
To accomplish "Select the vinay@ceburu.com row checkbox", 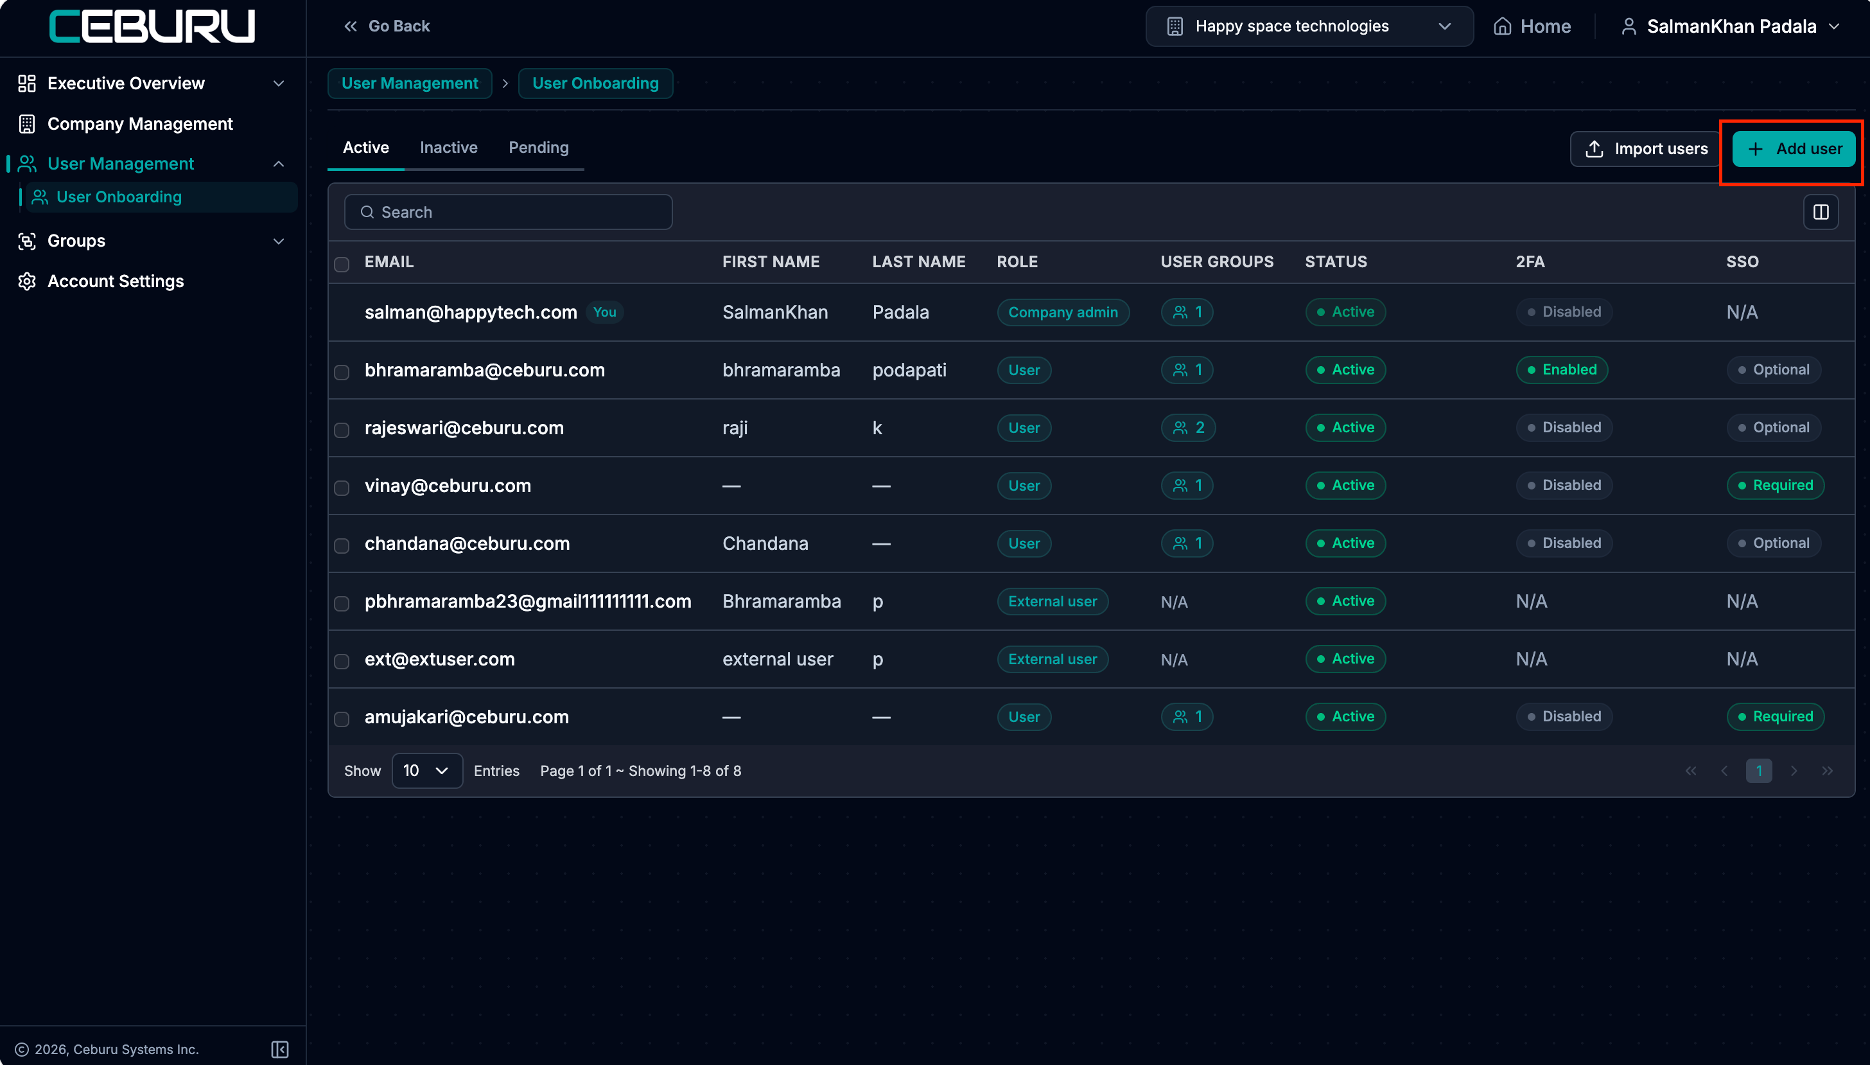I will pyautogui.click(x=342, y=488).
